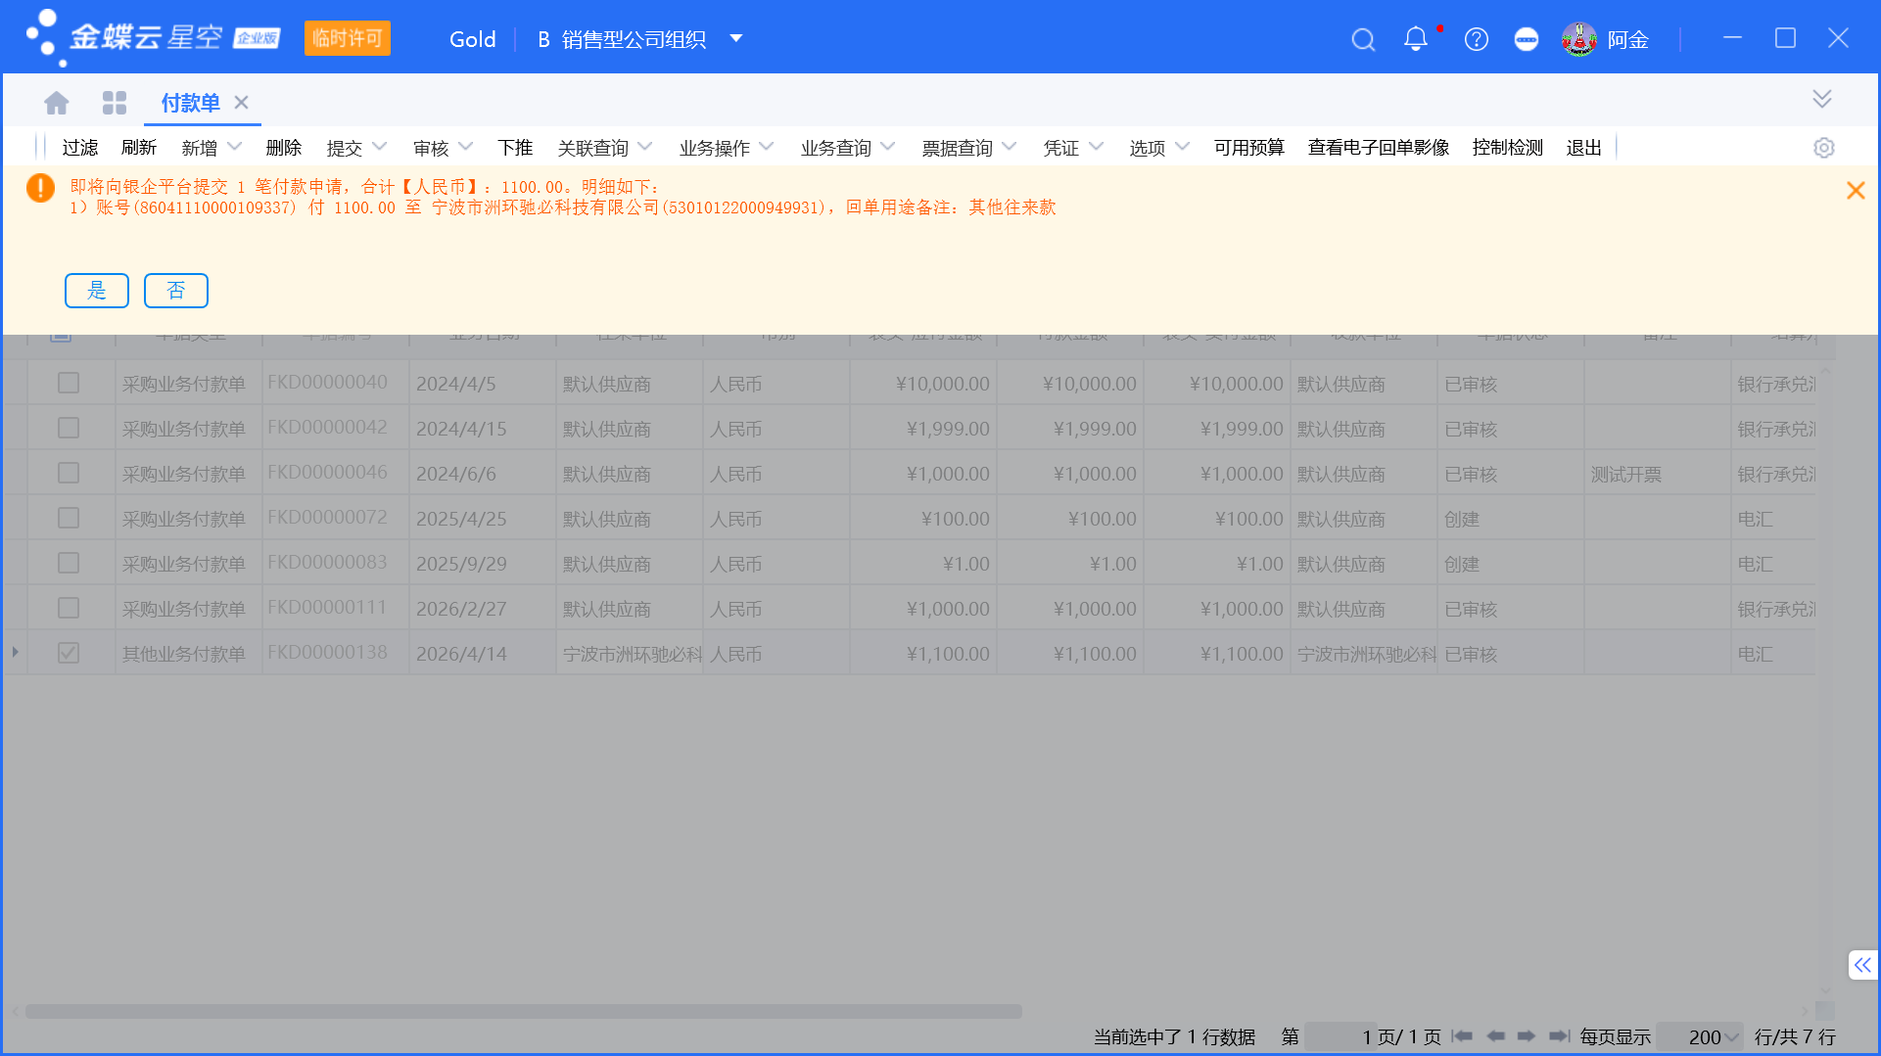
Task: Confirm submission with 是 button
Action: click(97, 291)
